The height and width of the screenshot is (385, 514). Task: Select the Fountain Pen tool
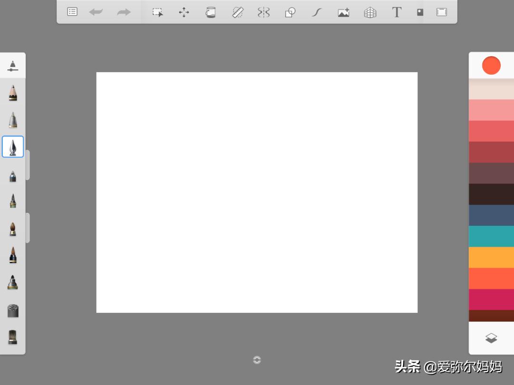click(13, 147)
